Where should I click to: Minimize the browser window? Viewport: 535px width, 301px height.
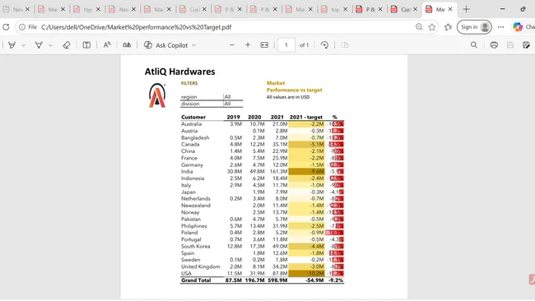503,9
